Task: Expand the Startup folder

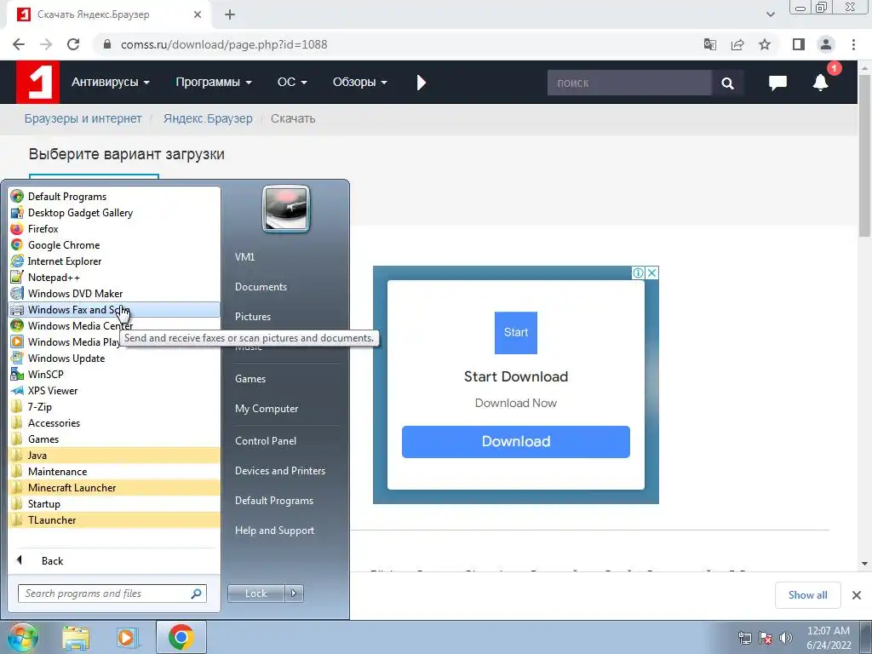Action: click(x=115, y=503)
